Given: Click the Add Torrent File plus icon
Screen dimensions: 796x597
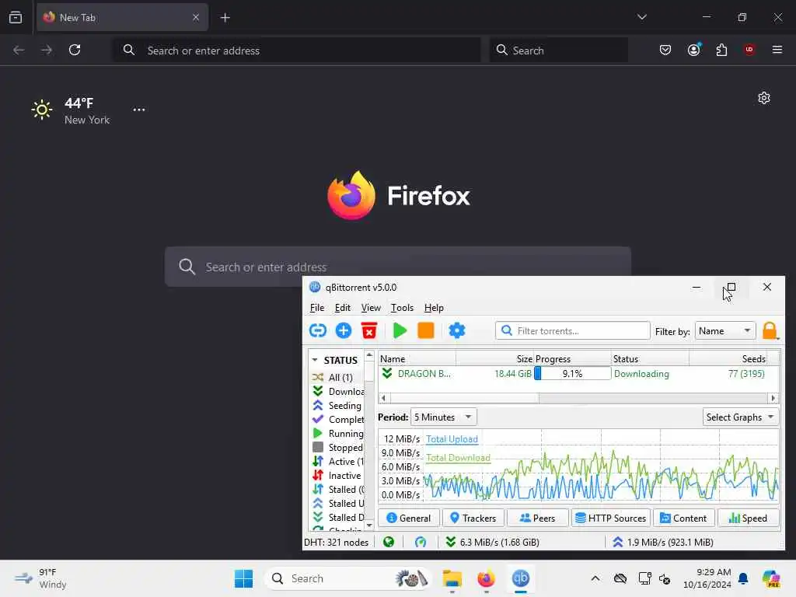Looking at the screenshot, I should tap(344, 331).
